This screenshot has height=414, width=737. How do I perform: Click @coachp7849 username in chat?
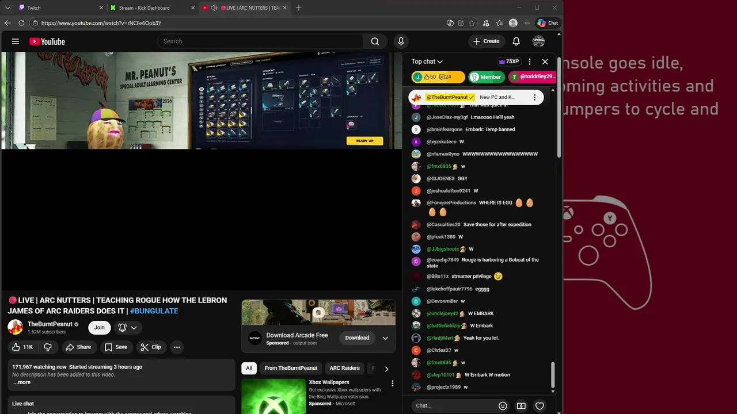coord(443,260)
